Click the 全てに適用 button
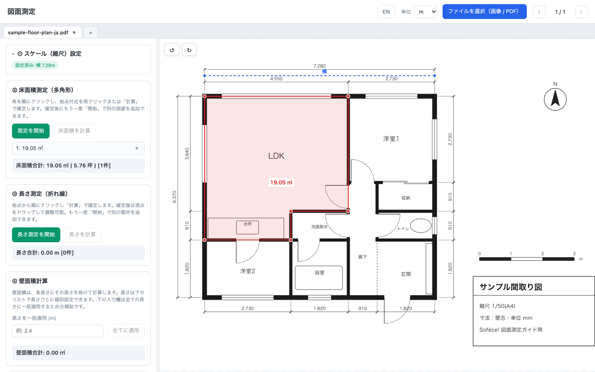The height and width of the screenshot is (372, 595). pyautogui.click(x=126, y=331)
